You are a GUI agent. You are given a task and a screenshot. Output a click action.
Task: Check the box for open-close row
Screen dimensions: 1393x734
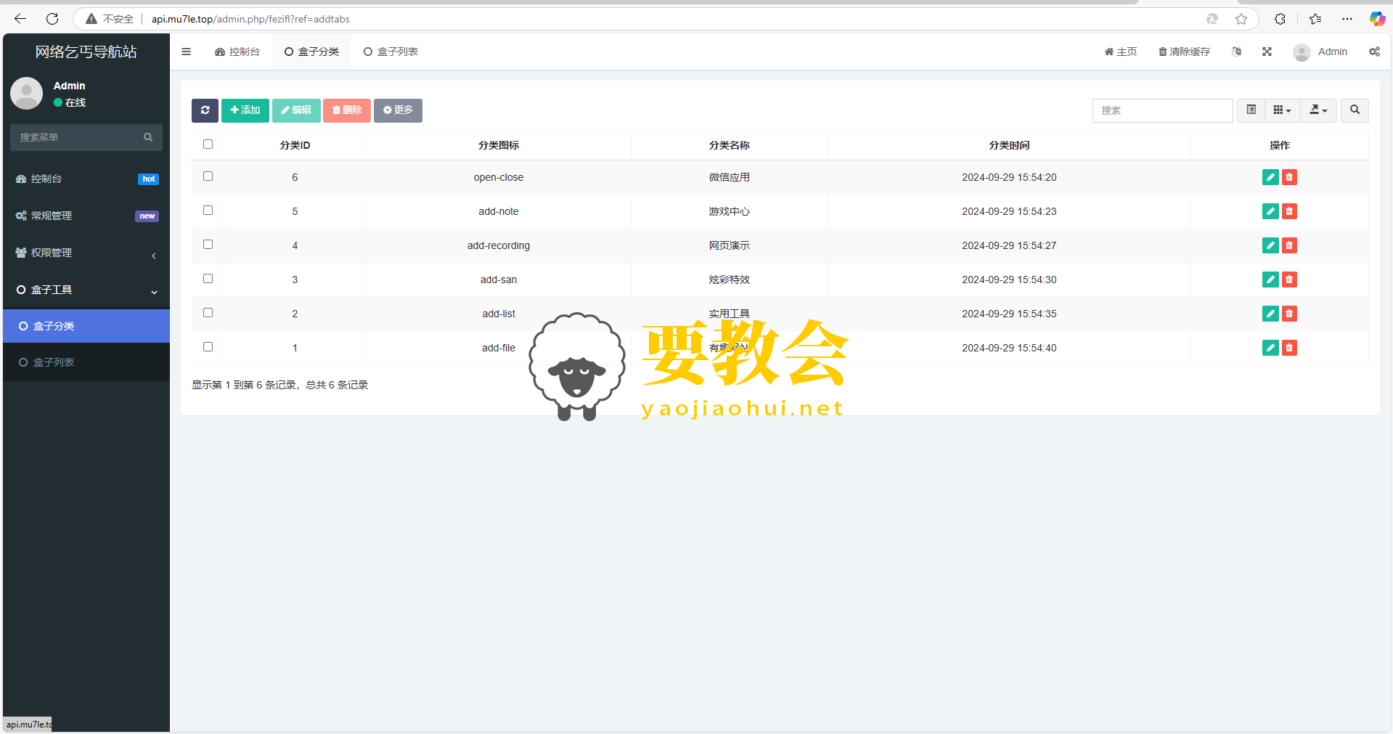click(208, 176)
